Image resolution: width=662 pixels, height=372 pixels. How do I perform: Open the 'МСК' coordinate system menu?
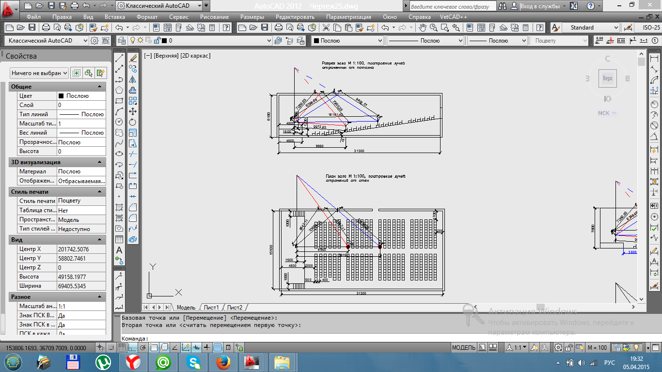[x=607, y=113]
